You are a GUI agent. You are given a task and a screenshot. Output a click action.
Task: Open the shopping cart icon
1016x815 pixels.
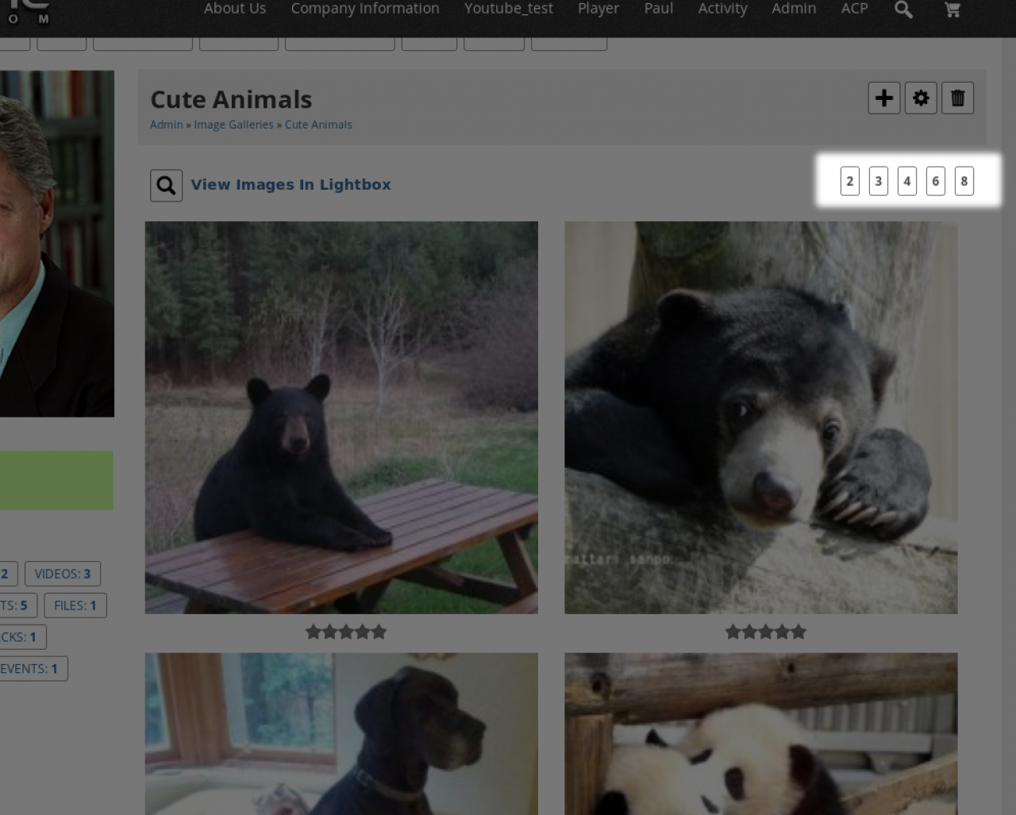click(952, 10)
